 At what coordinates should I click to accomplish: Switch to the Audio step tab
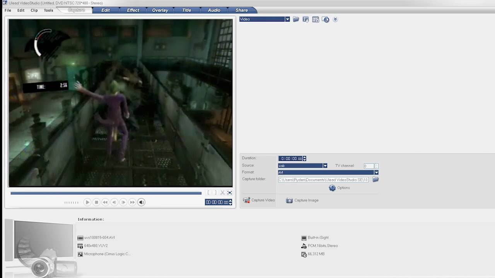click(x=214, y=10)
